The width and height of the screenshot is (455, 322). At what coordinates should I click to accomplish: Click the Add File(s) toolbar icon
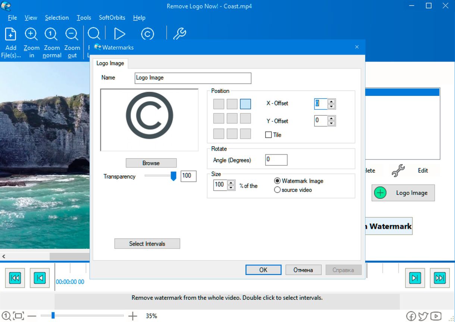click(x=11, y=34)
